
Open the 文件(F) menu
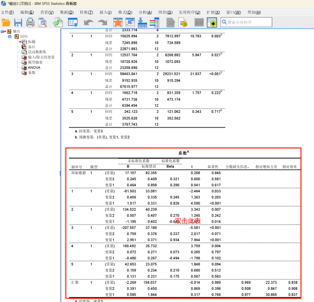(x=7, y=13)
